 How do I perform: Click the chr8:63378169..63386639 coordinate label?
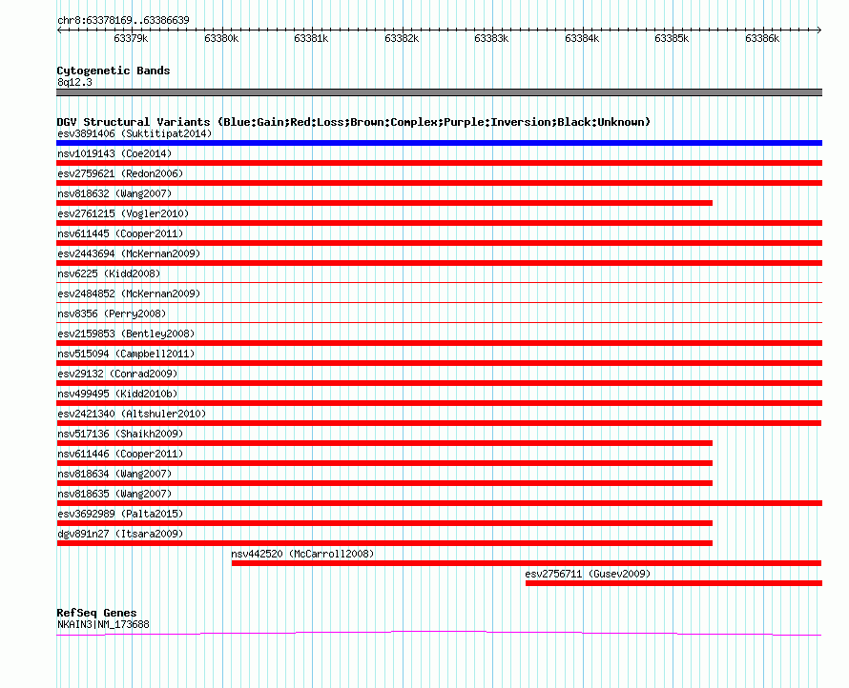pyautogui.click(x=123, y=21)
